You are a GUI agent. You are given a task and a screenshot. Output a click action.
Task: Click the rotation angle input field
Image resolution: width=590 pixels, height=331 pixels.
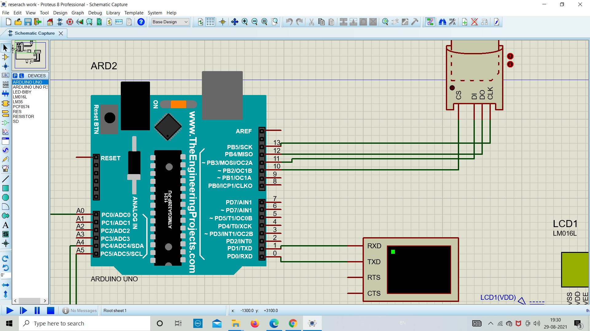(6, 275)
